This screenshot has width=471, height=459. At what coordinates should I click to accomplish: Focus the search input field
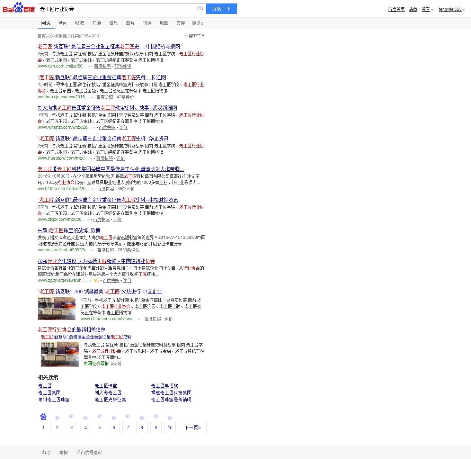pos(117,9)
